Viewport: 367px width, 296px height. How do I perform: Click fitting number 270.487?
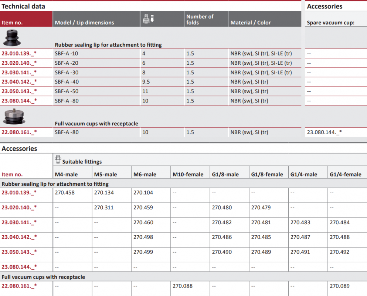click(x=300, y=237)
